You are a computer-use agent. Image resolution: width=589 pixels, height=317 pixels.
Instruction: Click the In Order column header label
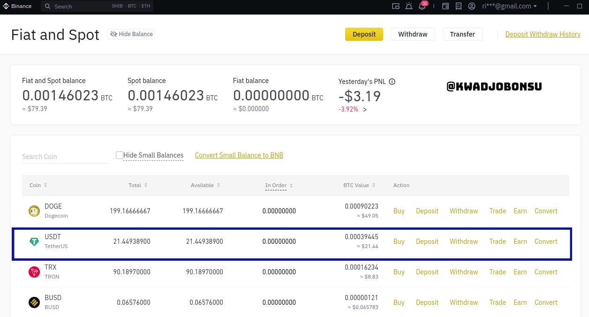[276, 185]
